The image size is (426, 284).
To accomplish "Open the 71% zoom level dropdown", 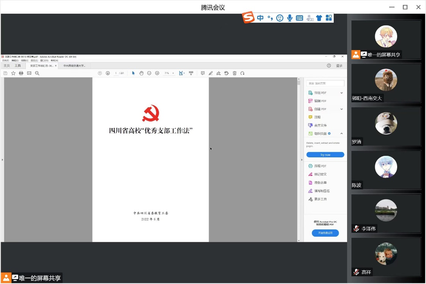I will (x=173, y=73).
